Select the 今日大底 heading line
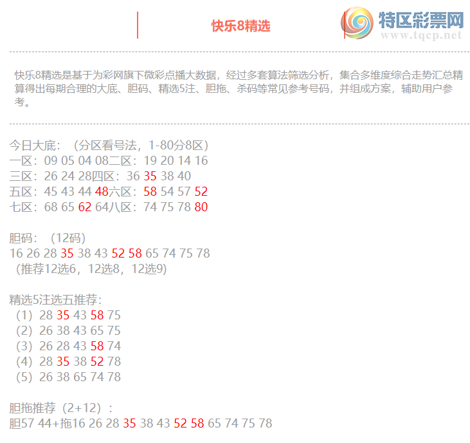Screen dimensions: 470x443 (109, 145)
